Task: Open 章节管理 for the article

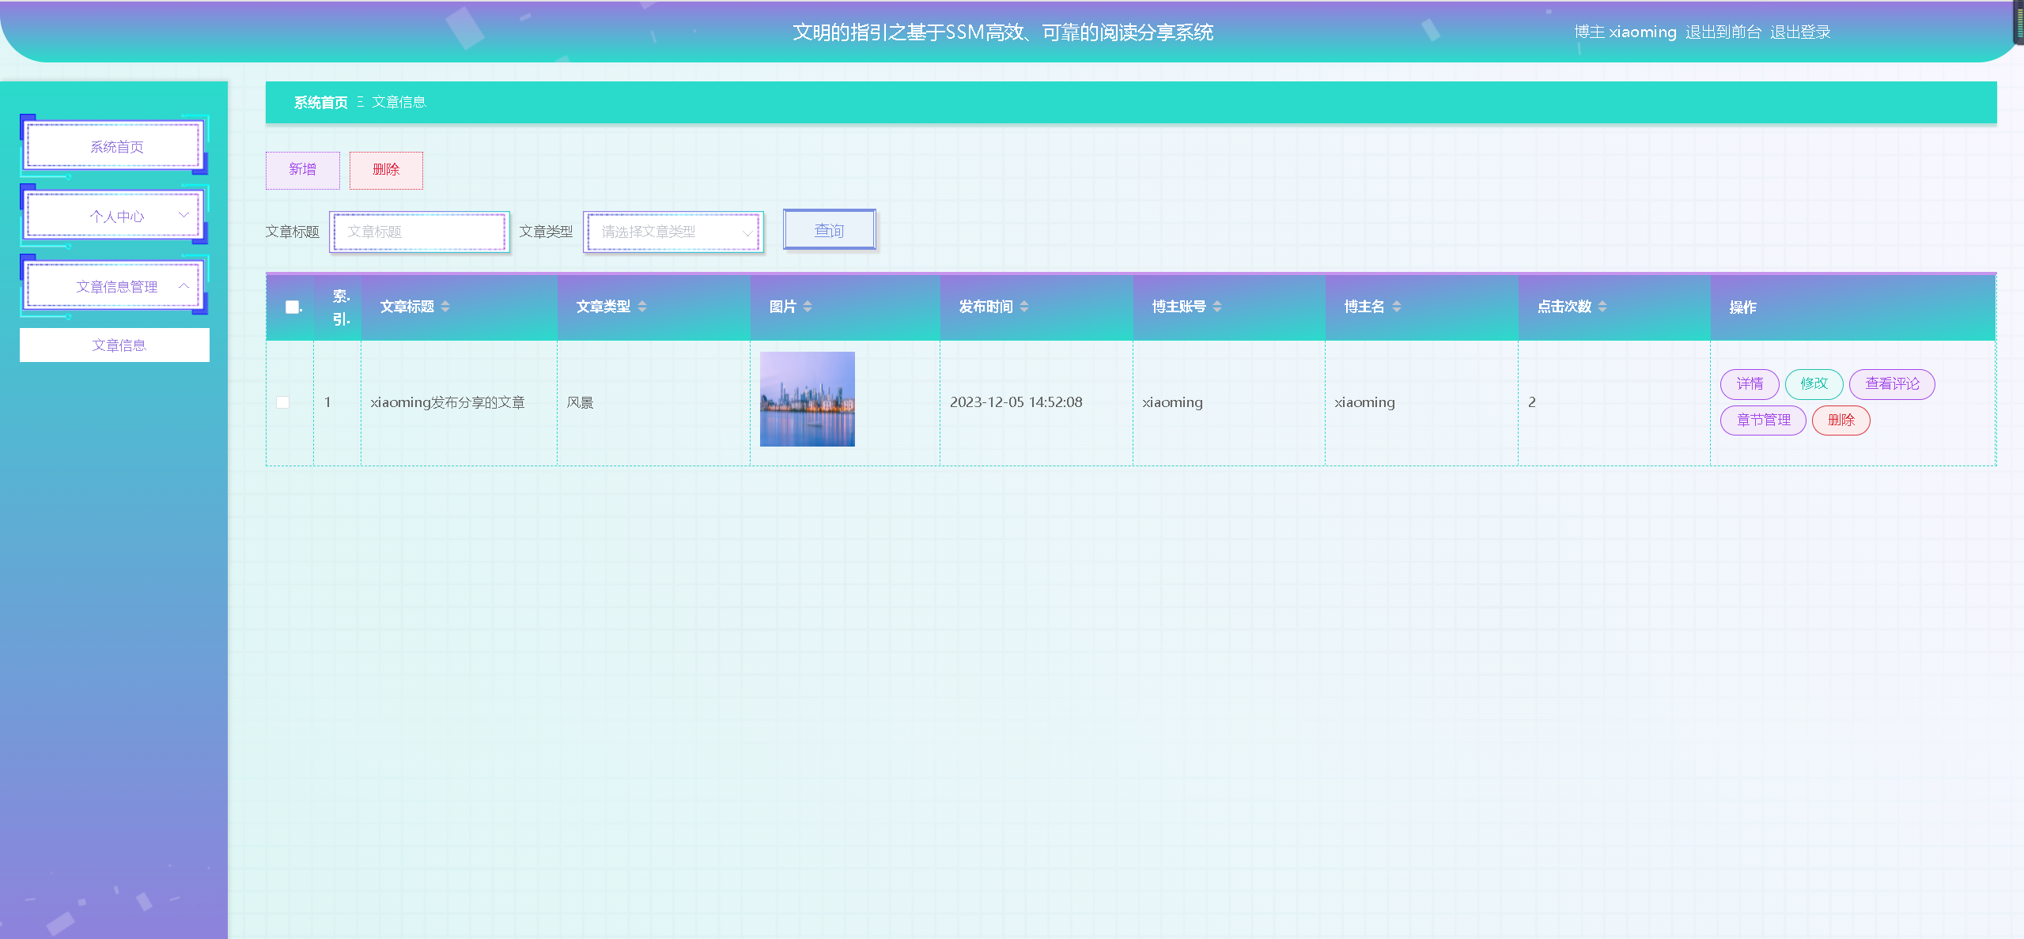Action: (x=1762, y=420)
